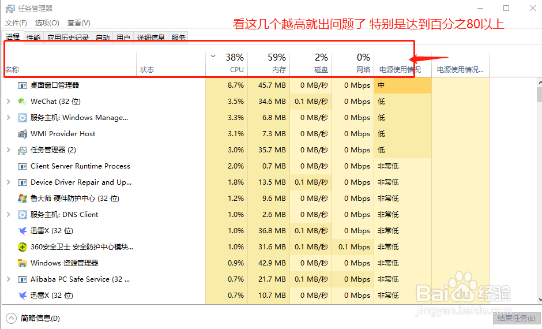Expand the 任务管理器 (2) process group
The width and height of the screenshot is (542, 329).
(x=9, y=150)
